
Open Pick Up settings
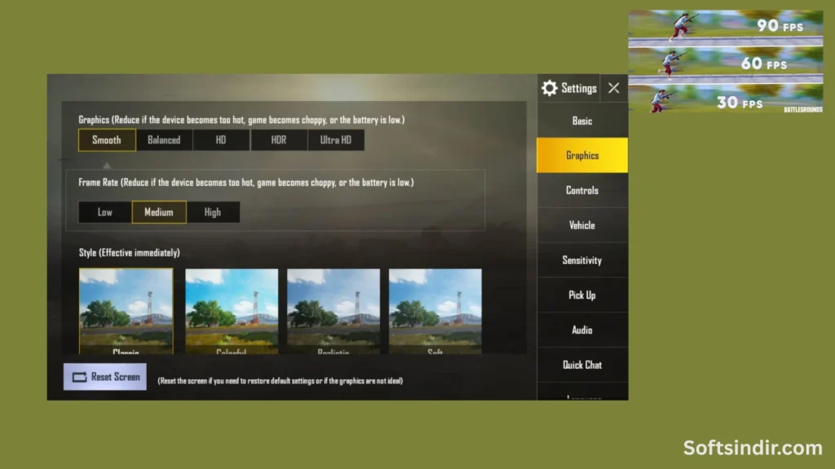click(581, 295)
